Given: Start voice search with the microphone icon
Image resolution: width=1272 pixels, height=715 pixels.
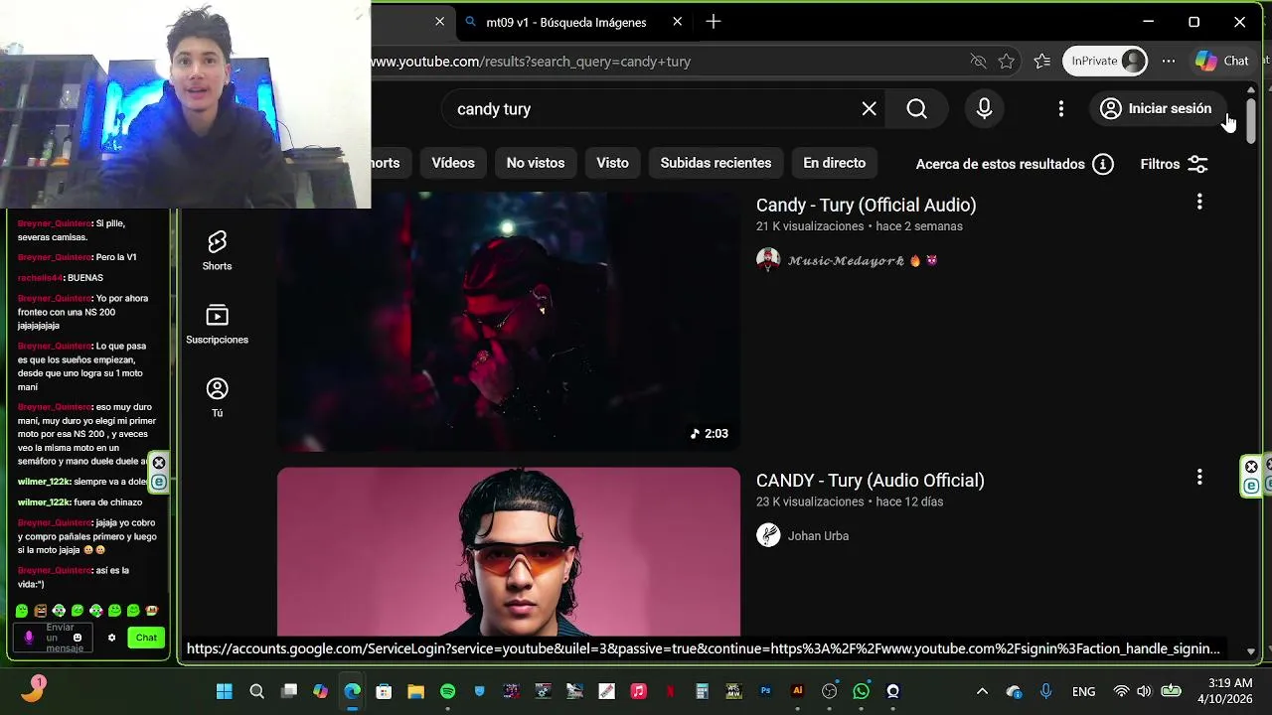Looking at the screenshot, I should (x=984, y=109).
